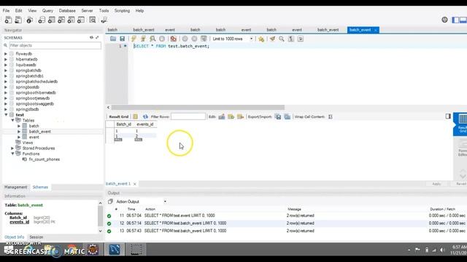
Task: Click the edit current row icon
Action: (222, 116)
